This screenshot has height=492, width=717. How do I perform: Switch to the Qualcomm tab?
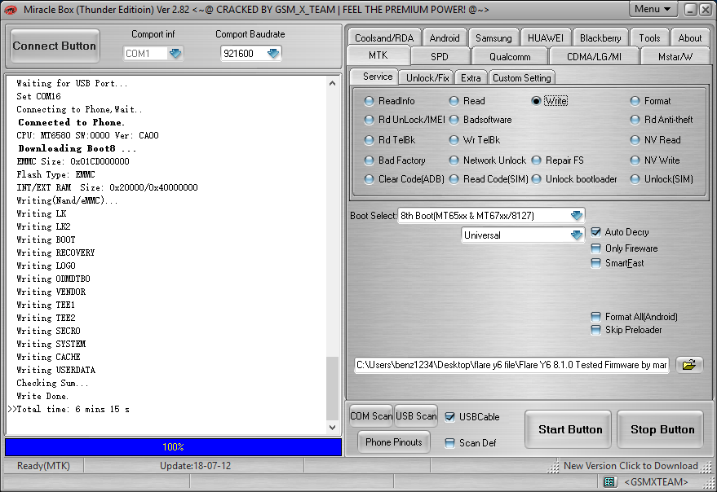[x=510, y=57]
